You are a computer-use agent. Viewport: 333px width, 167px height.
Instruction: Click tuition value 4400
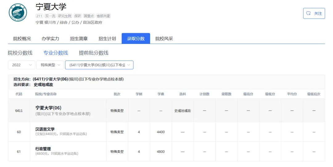161,132
